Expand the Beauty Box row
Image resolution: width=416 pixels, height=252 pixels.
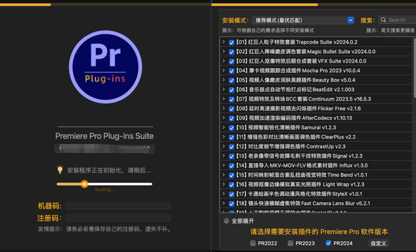(224, 80)
